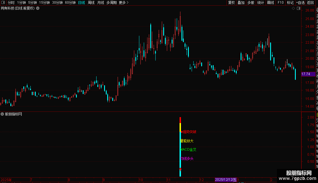This screenshot has width=318, height=183.
Task: Select the 5分钟 period
Action: coord(32,3)
